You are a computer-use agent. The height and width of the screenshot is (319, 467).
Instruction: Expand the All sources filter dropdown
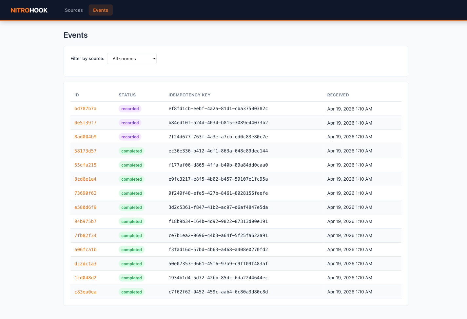(132, 59)
